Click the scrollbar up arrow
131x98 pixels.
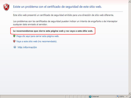pyautogui.click(x=130, y=1)
